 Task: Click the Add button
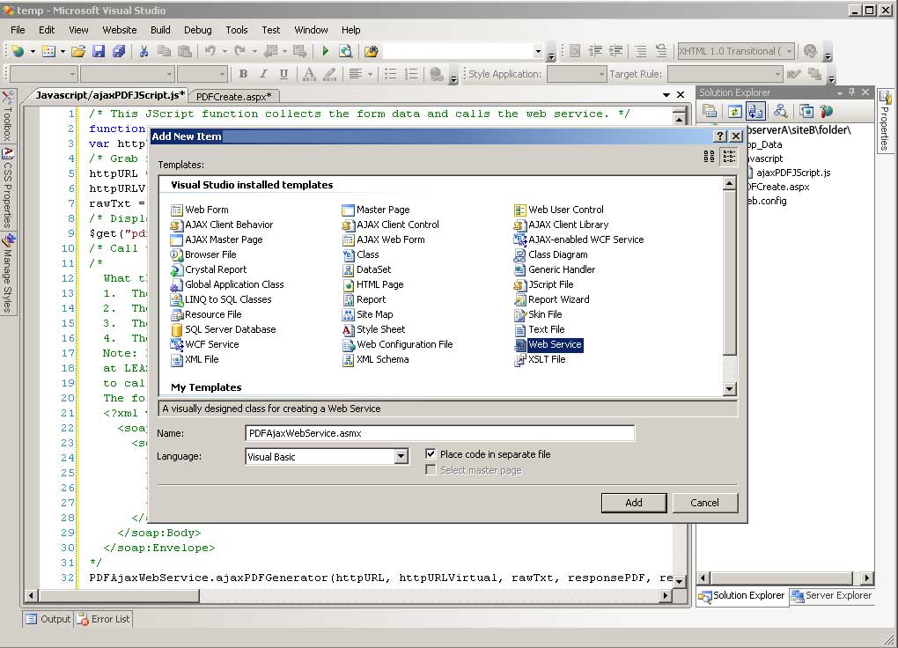click(634, 503)
